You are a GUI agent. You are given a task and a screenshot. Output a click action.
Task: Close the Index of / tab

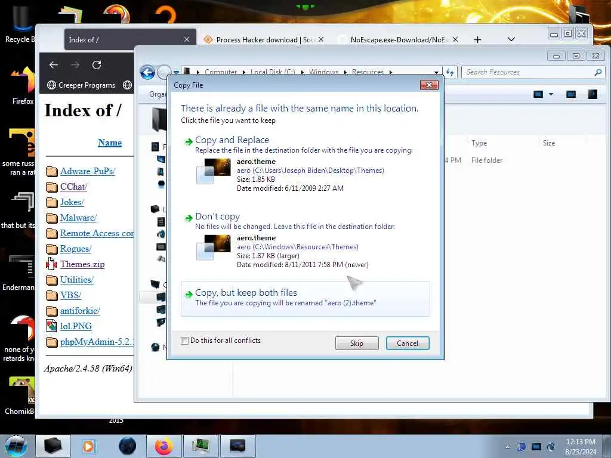[x=187, y=39]
